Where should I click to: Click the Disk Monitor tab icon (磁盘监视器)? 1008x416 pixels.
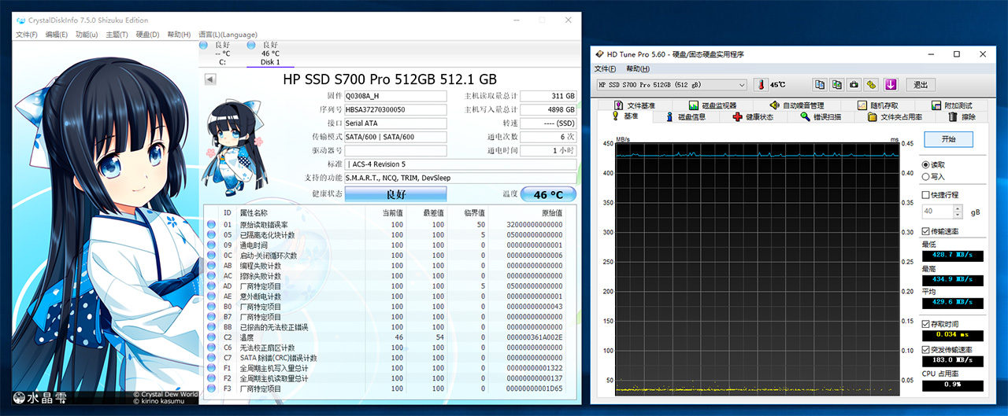(694, 105)
